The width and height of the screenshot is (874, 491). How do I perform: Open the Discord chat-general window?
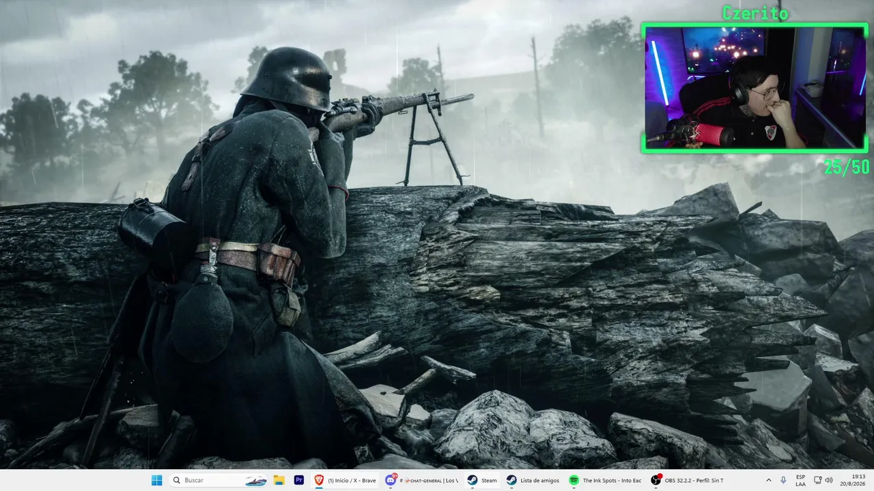[421, 480]
